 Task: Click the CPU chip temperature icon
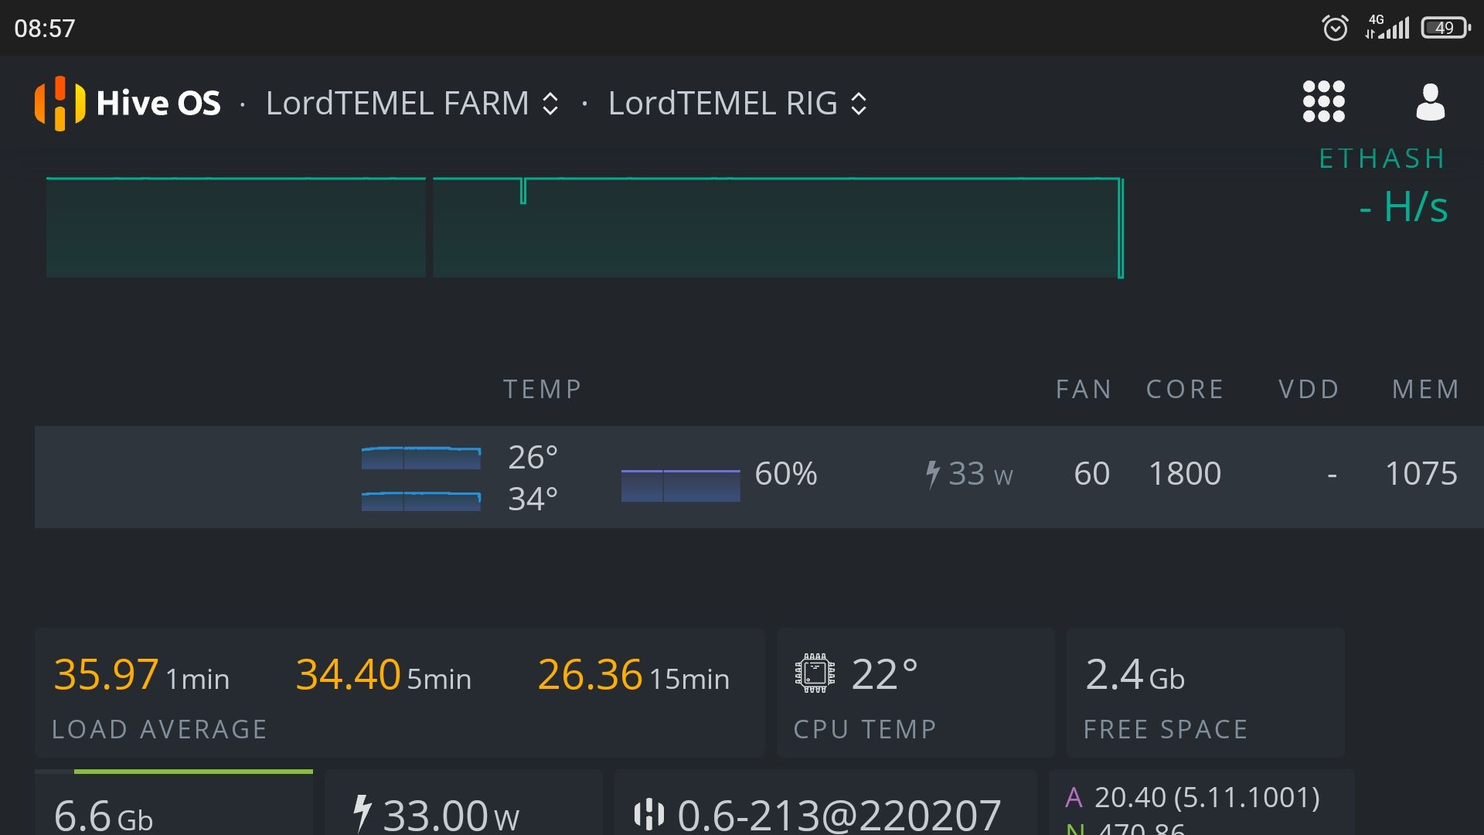(x=815, y=673)
